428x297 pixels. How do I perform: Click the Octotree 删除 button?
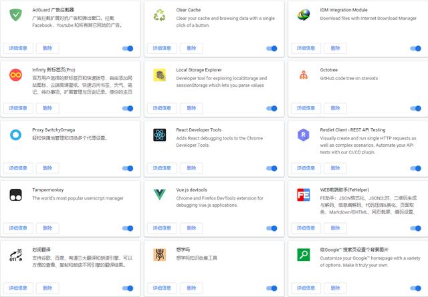335,108
